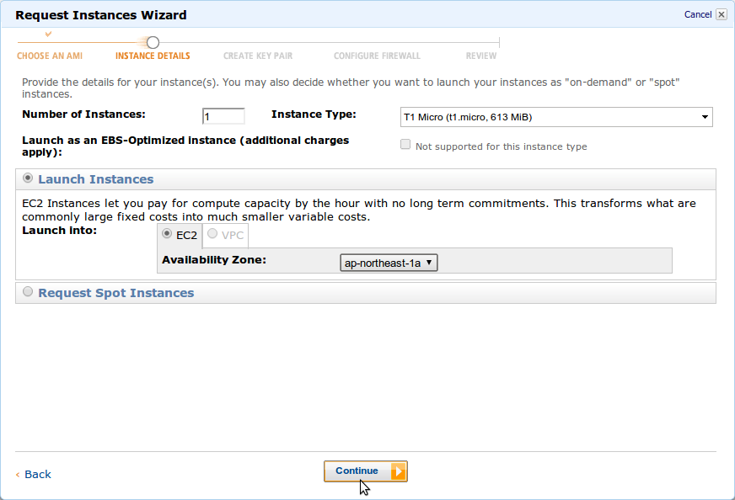The image size is (735, 500).
Task: Click the Back link
Action: 37,475
